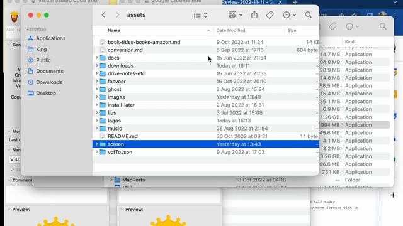
Task: Sort by the Size column header
Action: (x=292, y=30)
